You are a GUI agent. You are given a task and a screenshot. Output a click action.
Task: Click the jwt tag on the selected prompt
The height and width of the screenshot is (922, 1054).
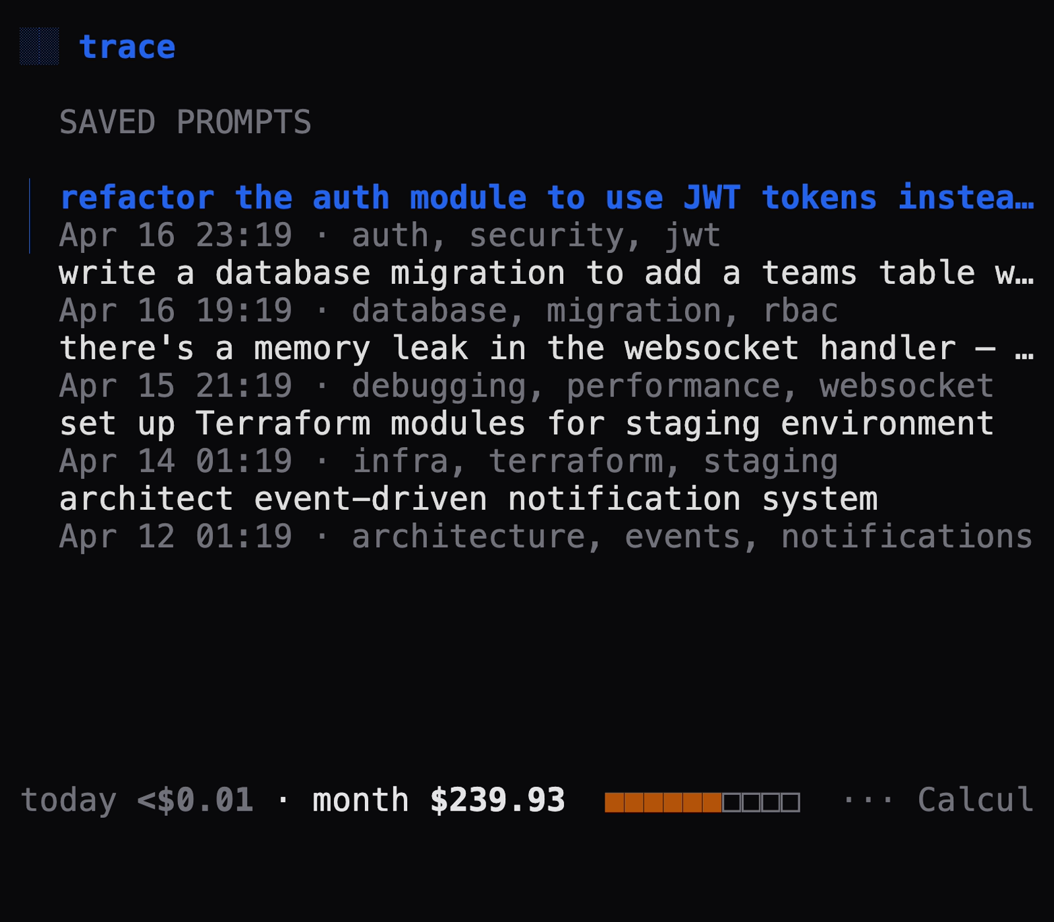click(692, 235)
